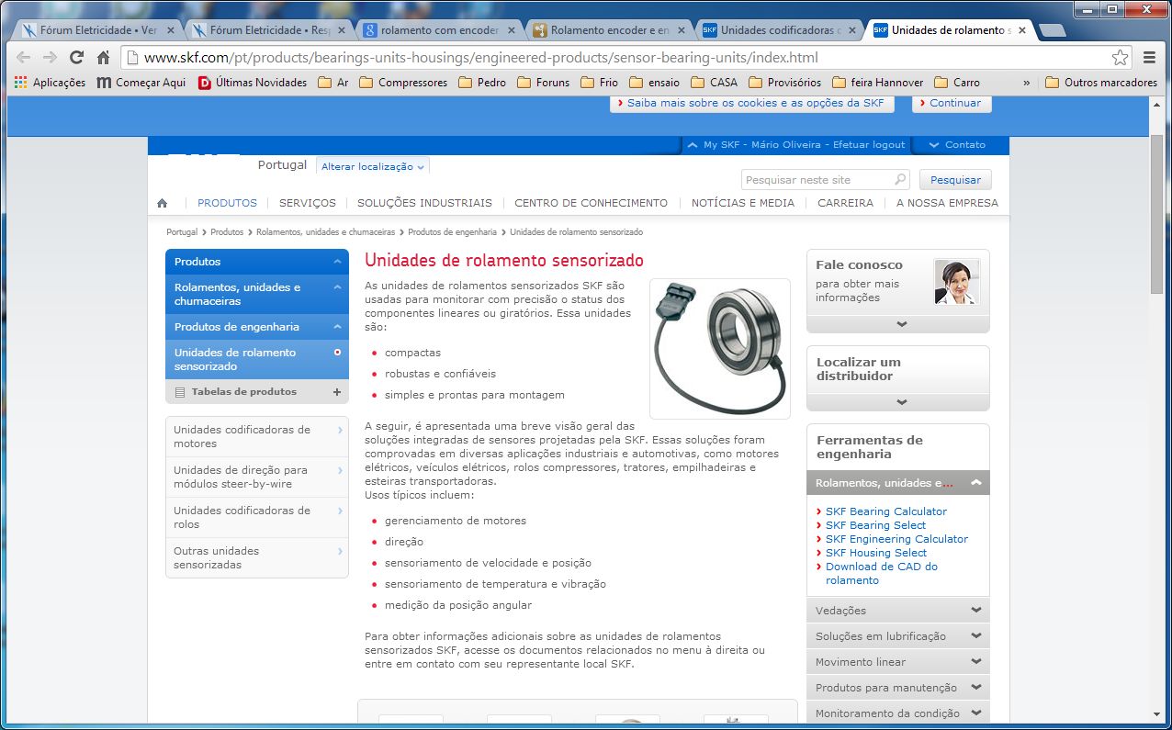This screenshot has width=1172, height=730.
Task: Click the Pesquisar neste site search field
Action: (x=817, y=180)
